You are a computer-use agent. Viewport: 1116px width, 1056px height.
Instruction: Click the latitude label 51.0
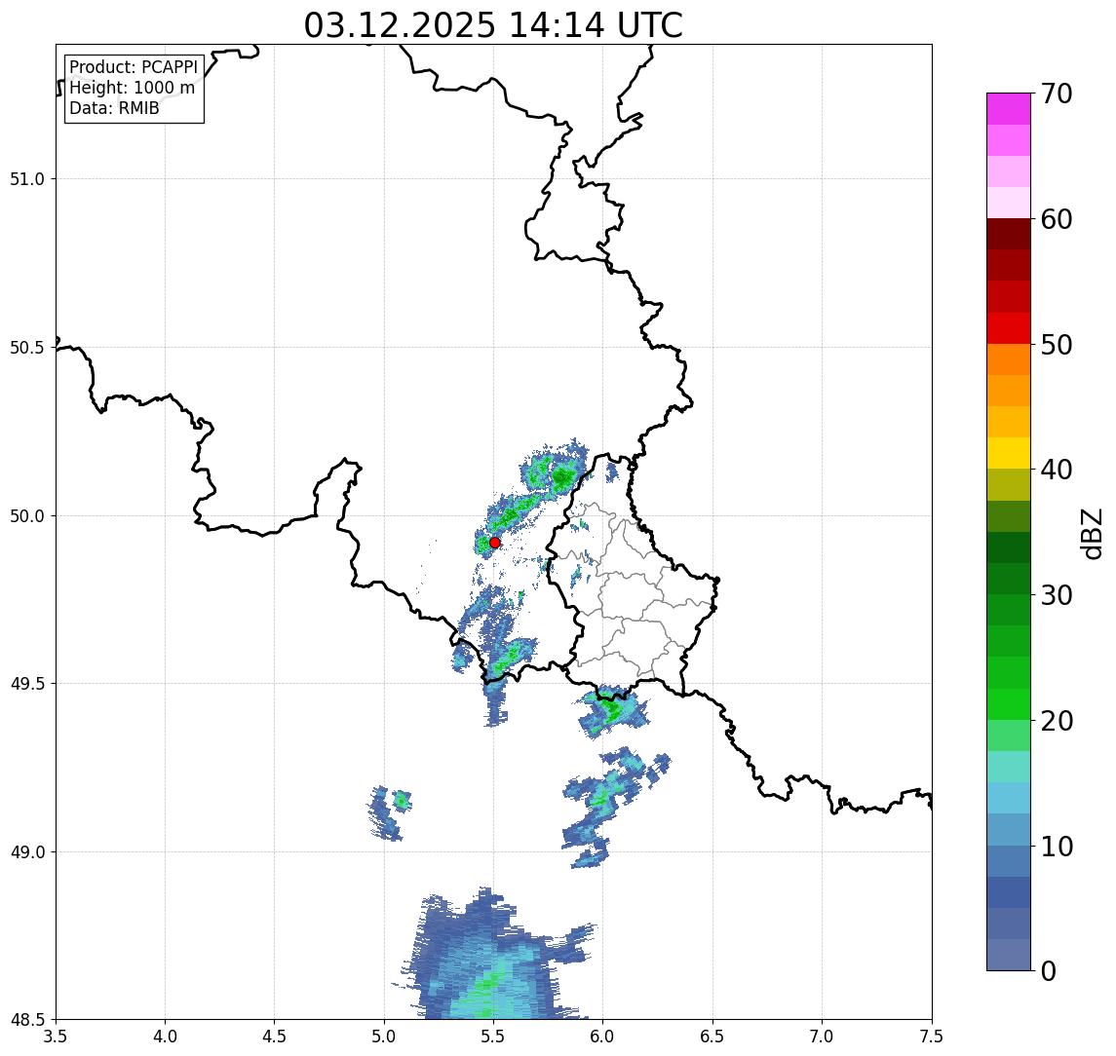pyautogui.click(x=27, y=179)
